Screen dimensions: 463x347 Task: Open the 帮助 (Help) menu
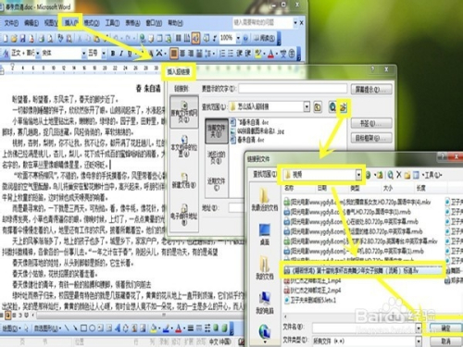(175, 23)
